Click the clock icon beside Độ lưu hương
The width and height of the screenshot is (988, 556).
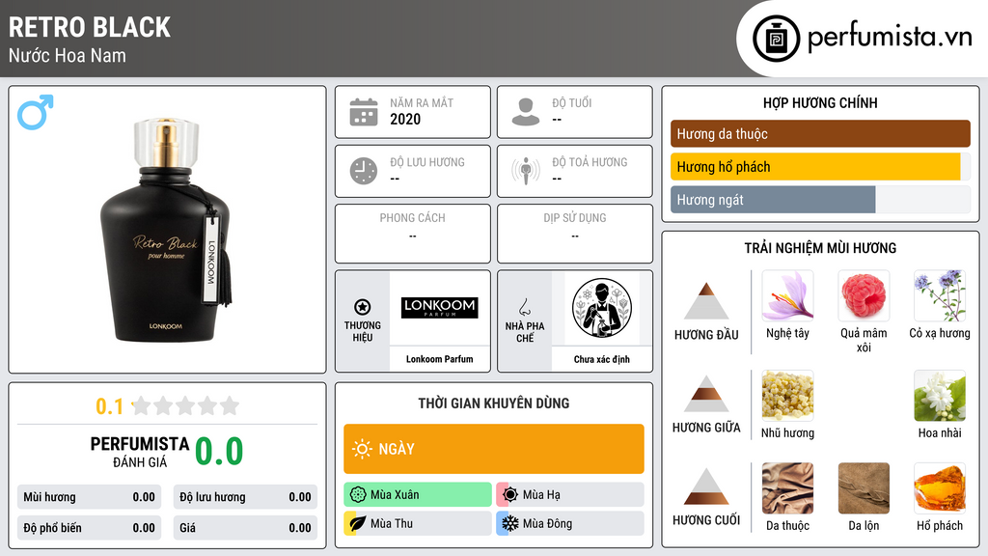coord(364,171)
